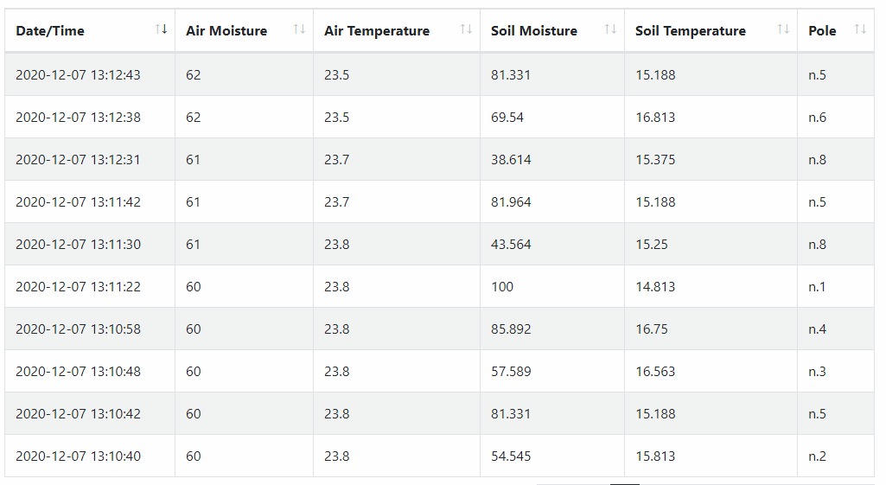
Task: Click the Soil Moisture header text
Action: click(534, 31)
